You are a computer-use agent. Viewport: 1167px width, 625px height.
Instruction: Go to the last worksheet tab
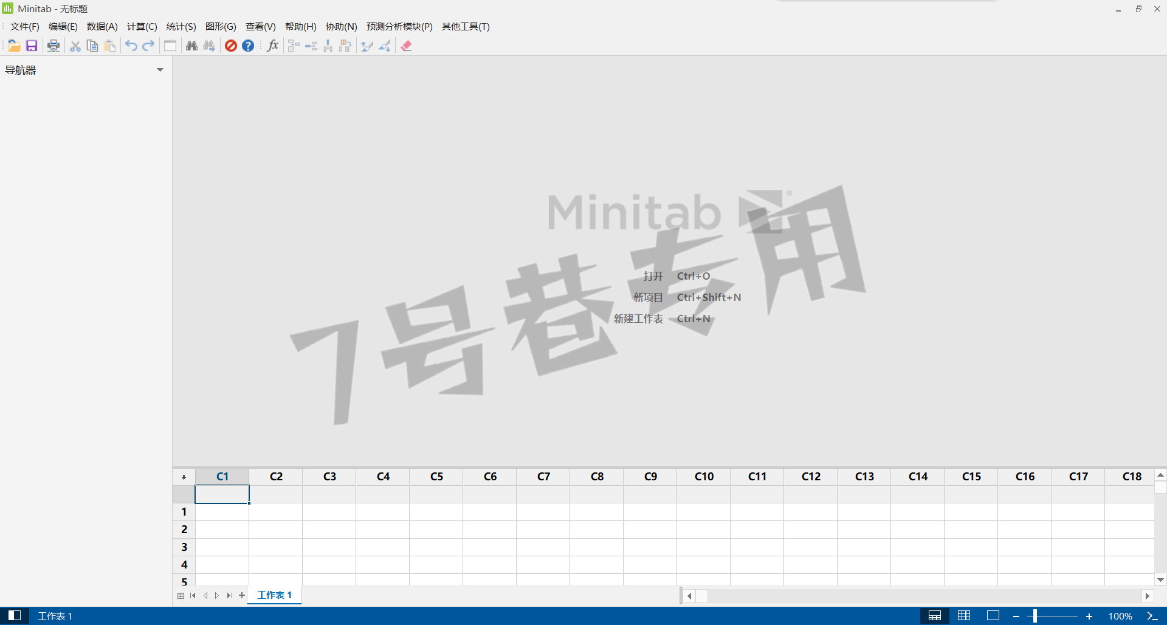(229, 596)
